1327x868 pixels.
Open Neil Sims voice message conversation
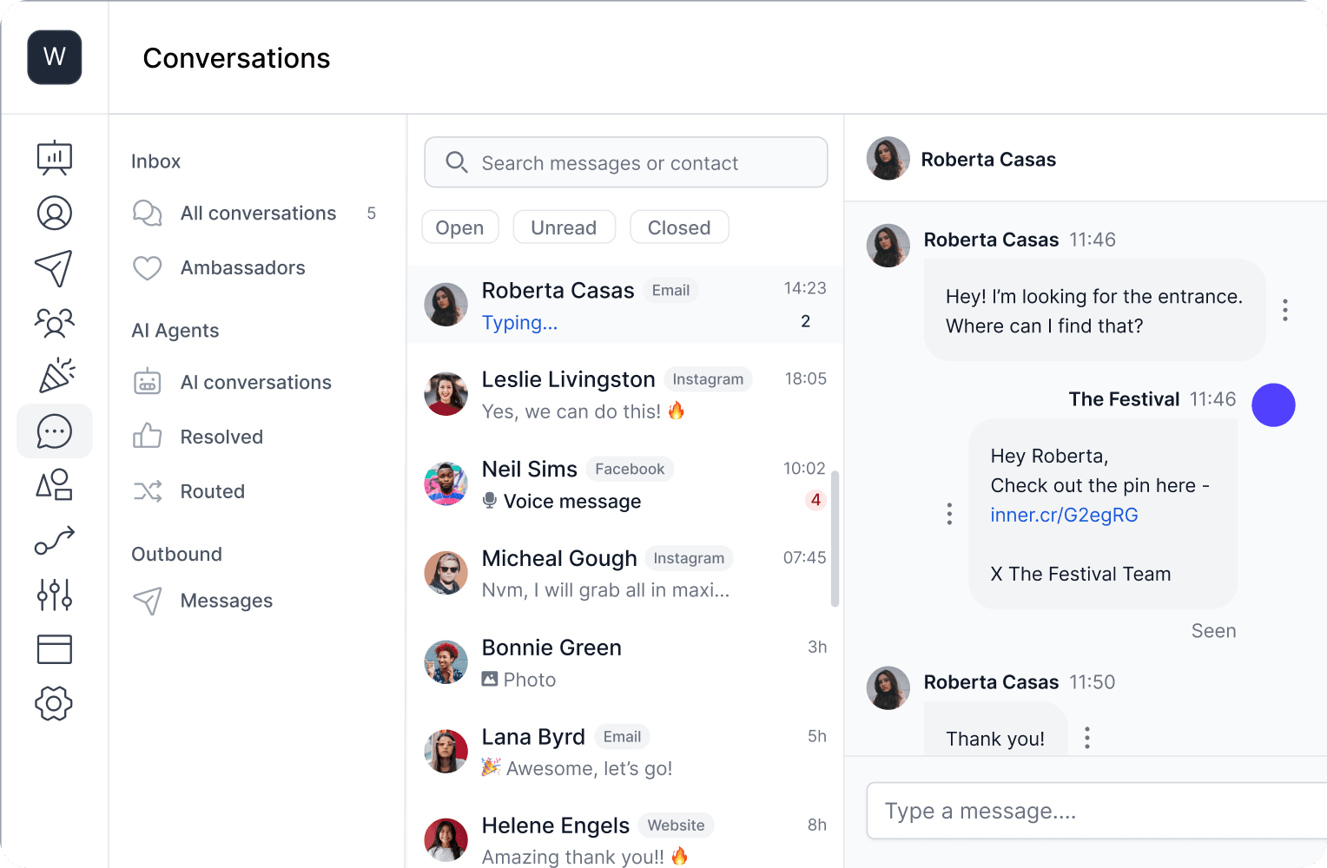click(624, 484)
